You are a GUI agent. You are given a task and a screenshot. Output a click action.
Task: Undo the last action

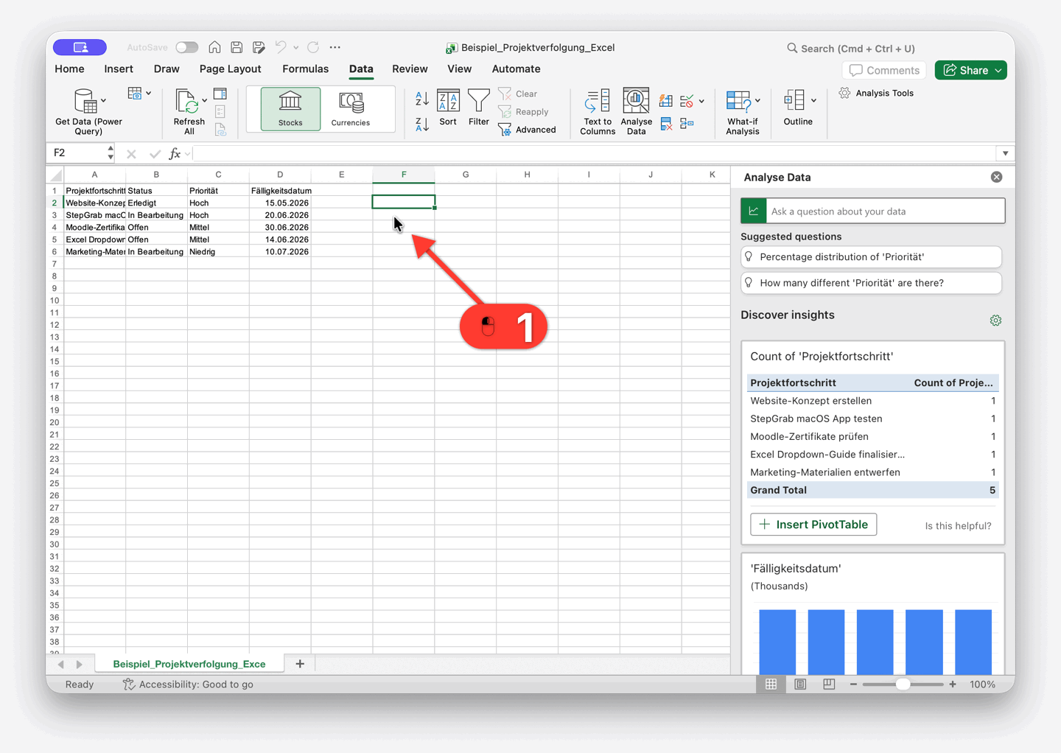(x=281, y=47)
